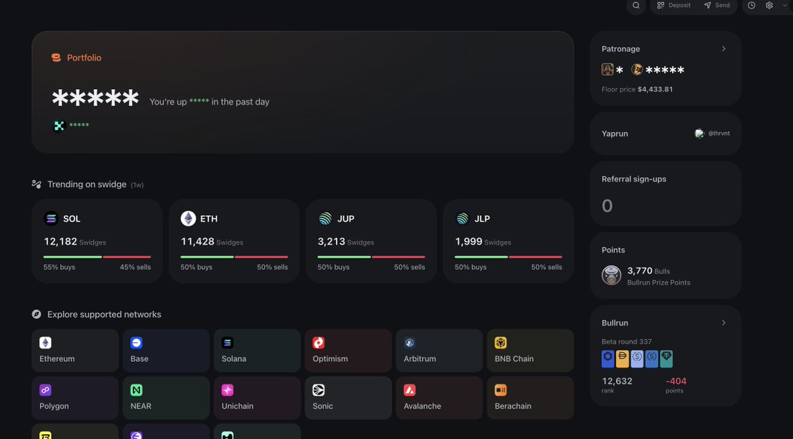This screenshot has height=439, width=793.
Task: Click the yellow DAI Bullrun card
Action: [623, 358]
